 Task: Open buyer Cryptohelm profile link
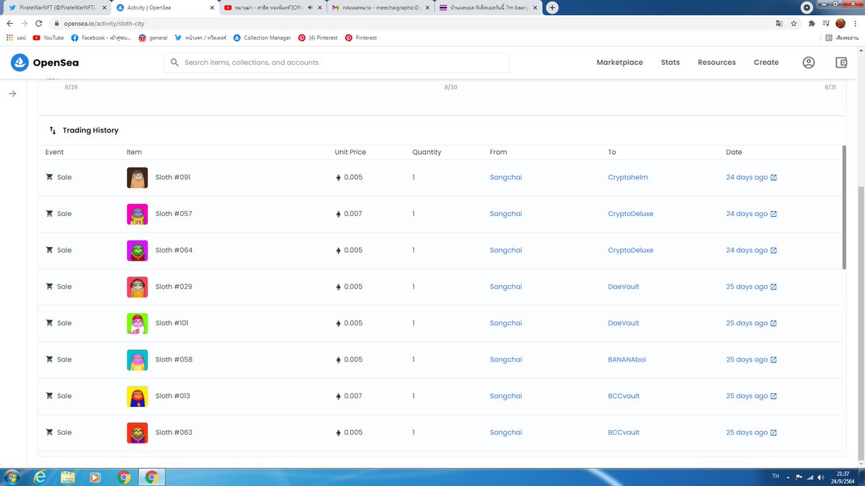pyautogui.click(x=628, y=177)
